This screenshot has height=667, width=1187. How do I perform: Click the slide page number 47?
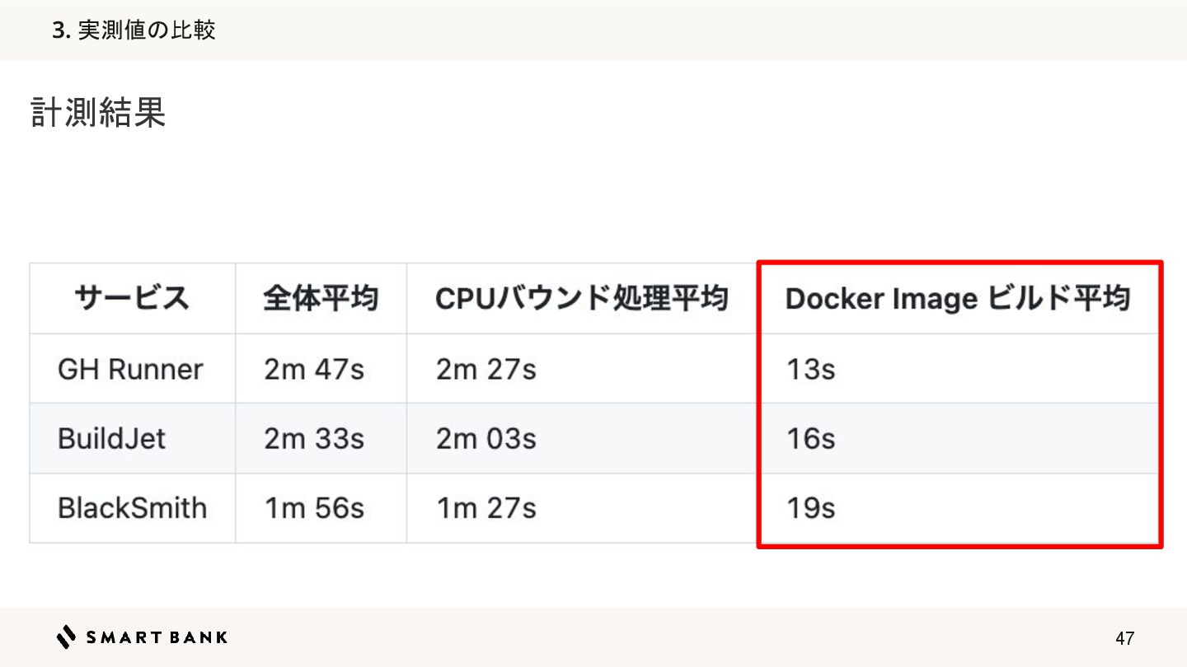click(1124, 638)
